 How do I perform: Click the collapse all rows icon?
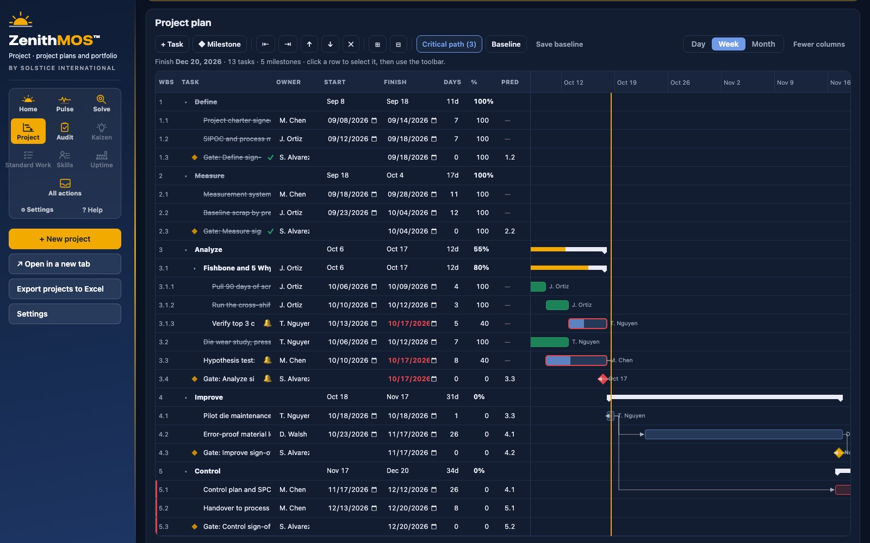(398, 45)
